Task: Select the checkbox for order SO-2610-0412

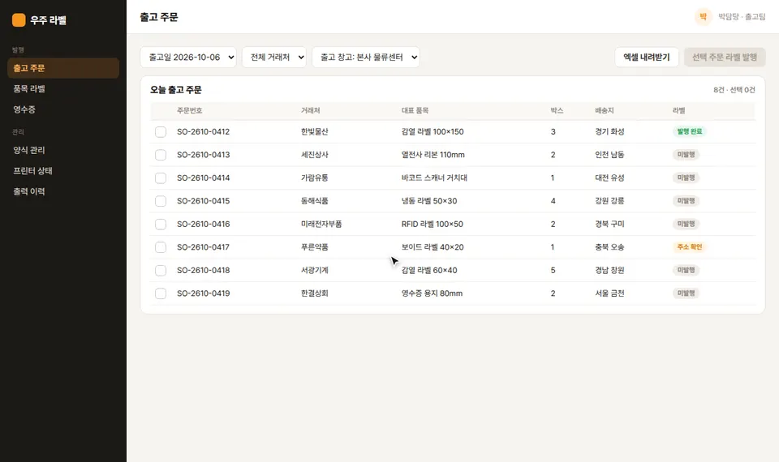Action: point(161,132)
